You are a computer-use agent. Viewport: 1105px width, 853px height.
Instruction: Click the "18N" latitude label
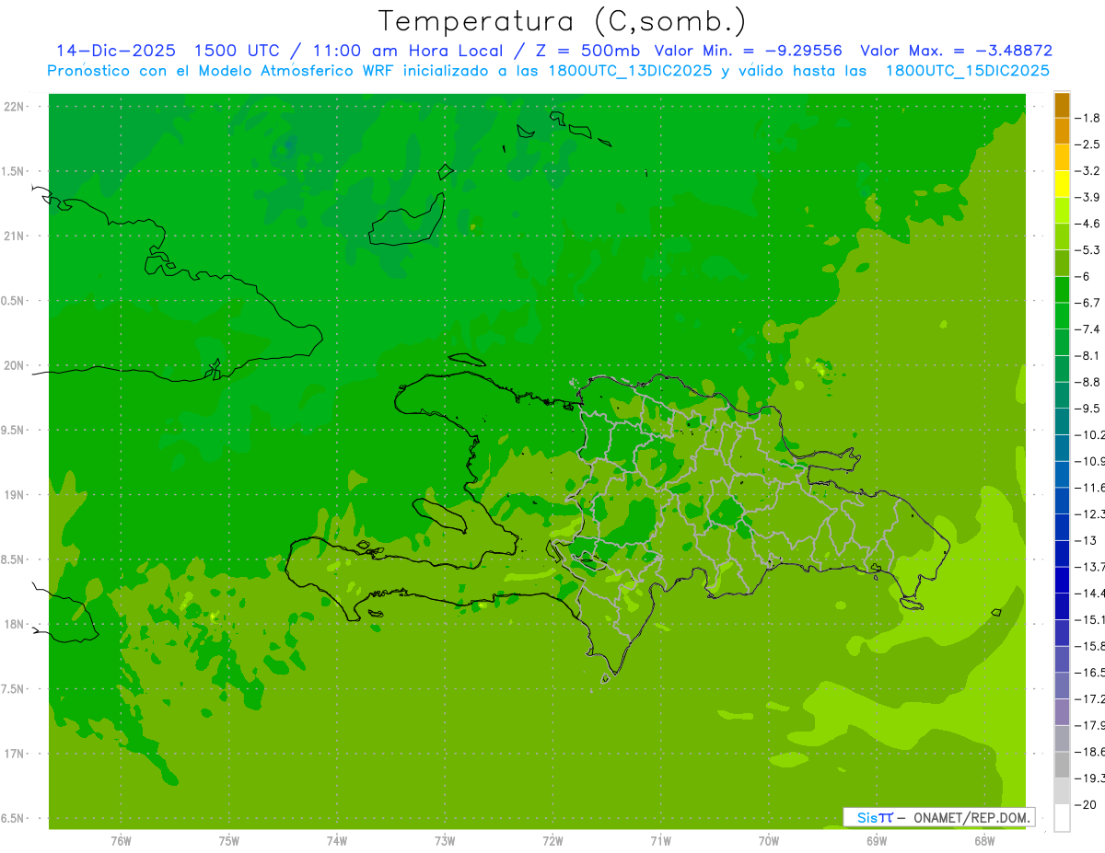pyautogui.click(x=15, y=624)
